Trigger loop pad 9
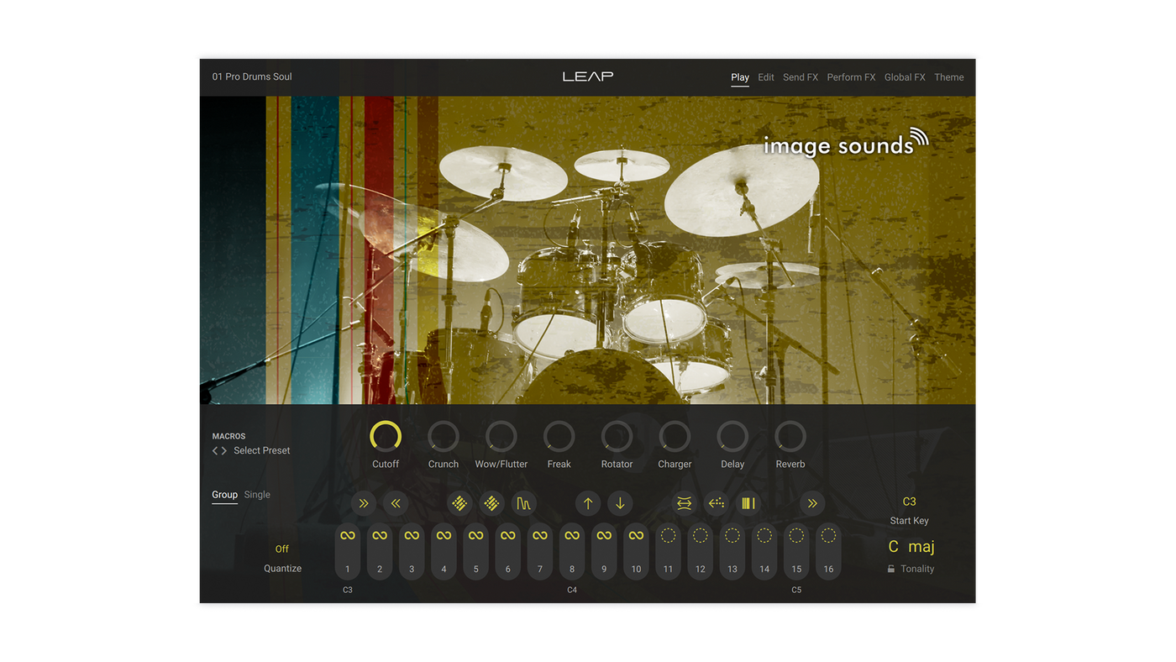 (604, 551)
